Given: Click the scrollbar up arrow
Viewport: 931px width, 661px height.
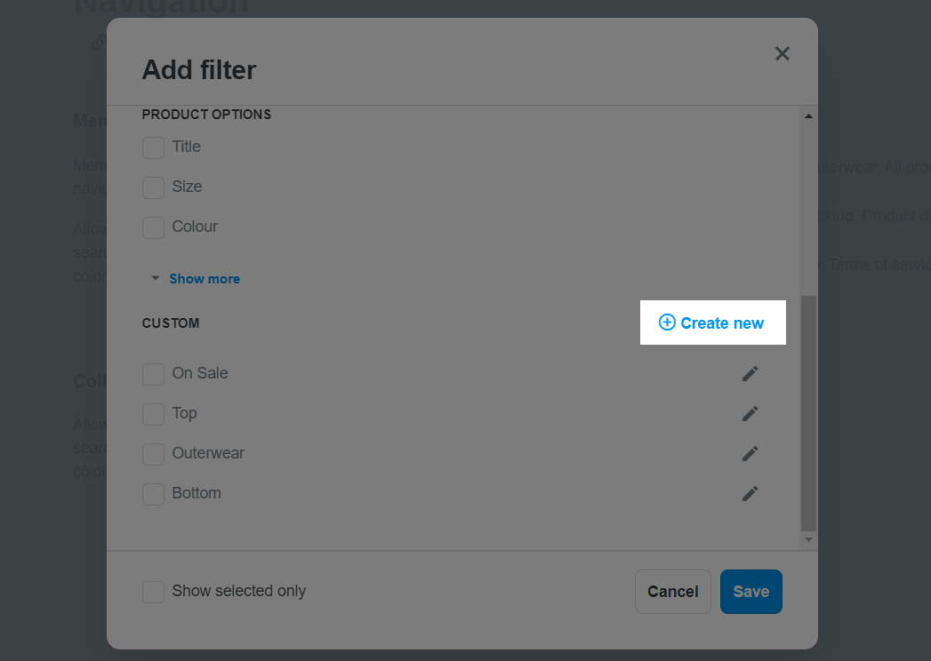Looking at the screenshot, I should [x=808, y=116].
